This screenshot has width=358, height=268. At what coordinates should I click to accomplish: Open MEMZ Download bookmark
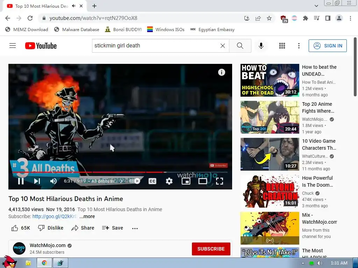click(x=27, y=29)
